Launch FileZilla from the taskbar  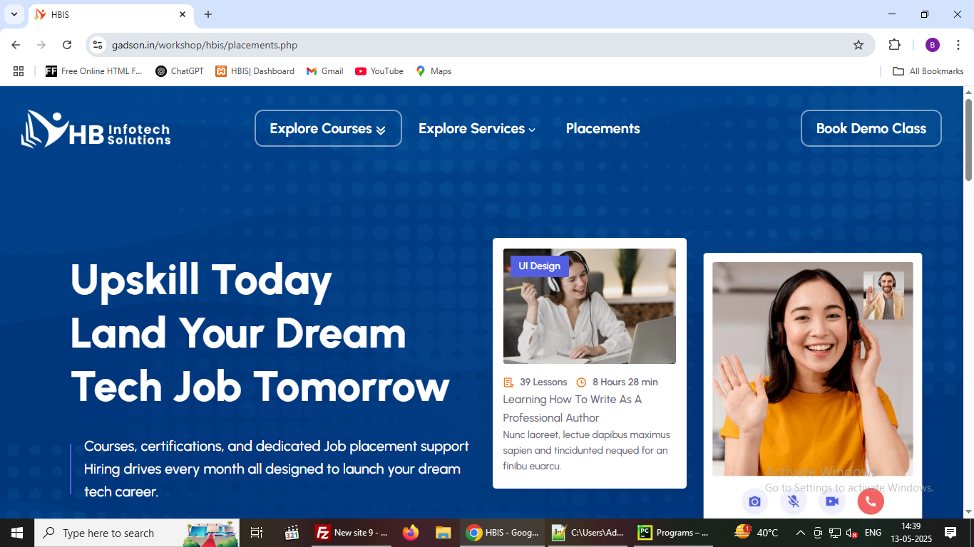[x=352, y=533]
